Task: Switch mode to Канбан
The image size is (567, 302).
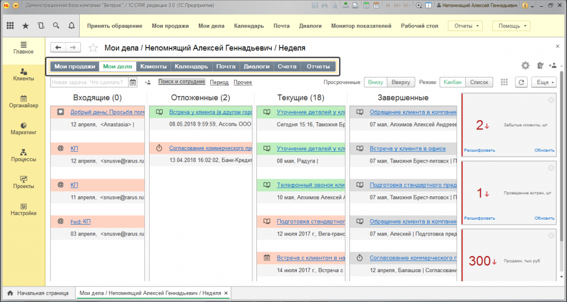Action: coord(452,82)
